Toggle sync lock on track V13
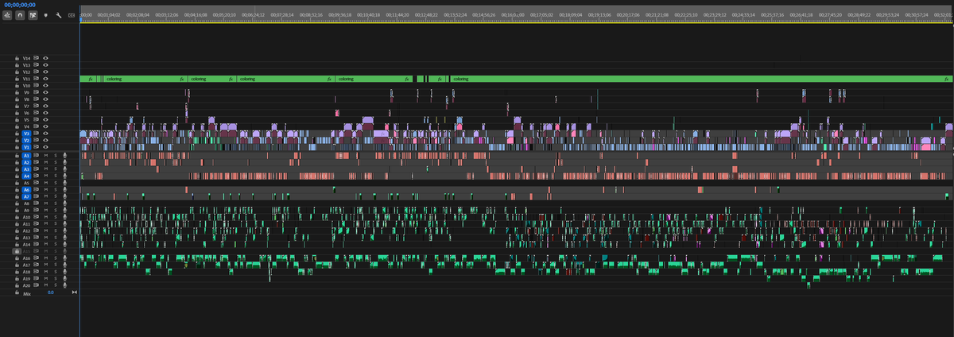 click(x=37, y=65)
